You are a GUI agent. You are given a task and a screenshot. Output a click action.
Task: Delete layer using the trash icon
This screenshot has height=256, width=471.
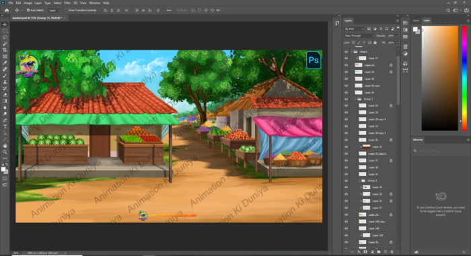(x=392, y=252)
